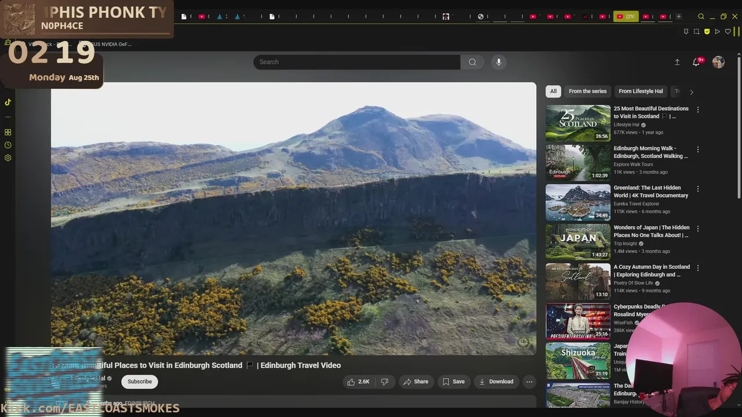742x417 pixels.
Task: Switch to the active highlighted YouTube tab
Action: [x=626, y=16]
